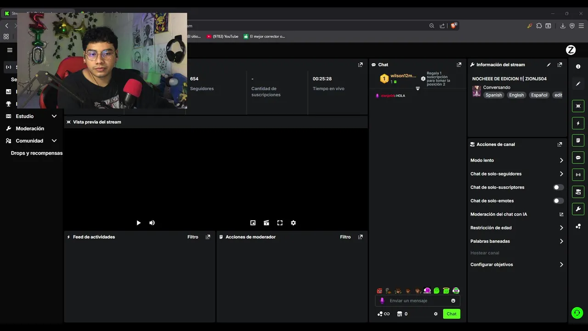588x331 pixels.
Task: Enable Chat de solo-suscriptores
Action: 558,188
